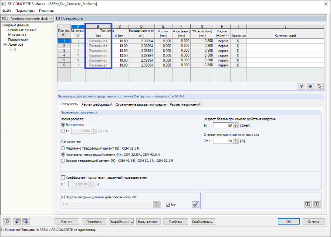This screenshot has width=331, height=237.
Task: Click the right of the two icons above the Отмена button
Action: pos(317,204)
